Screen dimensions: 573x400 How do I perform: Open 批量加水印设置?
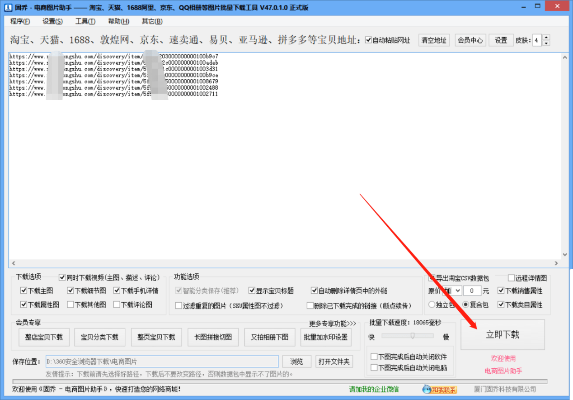click(x=326, y=337)
